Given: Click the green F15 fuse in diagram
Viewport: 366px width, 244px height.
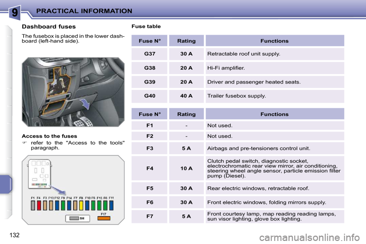Looking at the screenshot, I should point(99,205).
